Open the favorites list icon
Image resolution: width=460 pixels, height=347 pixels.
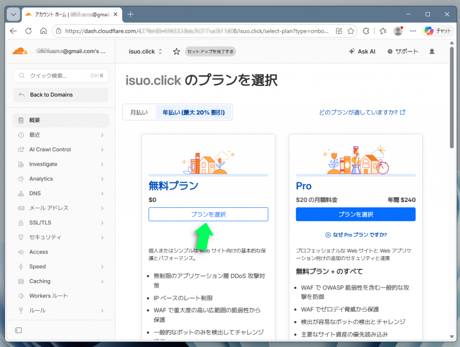click(x=383, y=31)
